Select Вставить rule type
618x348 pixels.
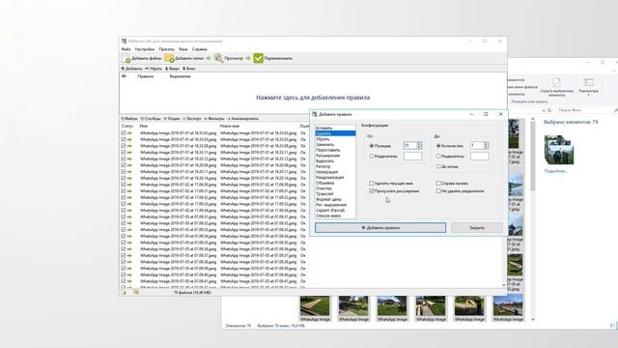click(x=335, y=129)
